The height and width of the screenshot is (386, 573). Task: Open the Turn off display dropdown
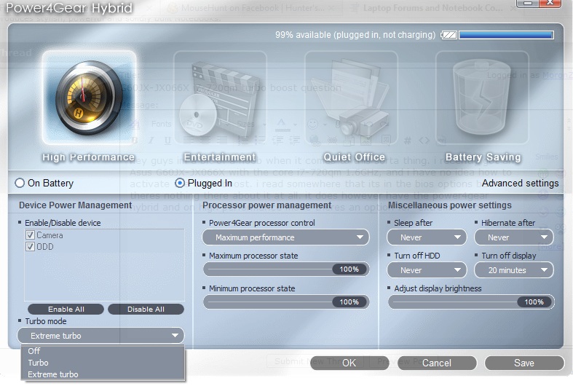point(514,270)
